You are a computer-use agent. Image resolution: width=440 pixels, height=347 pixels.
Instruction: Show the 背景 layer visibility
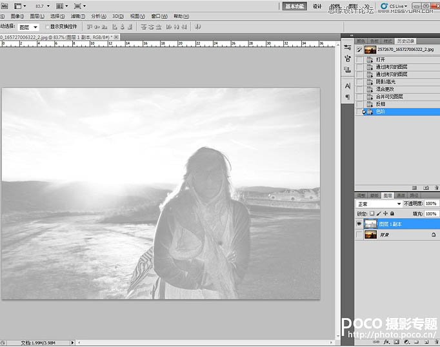(359, 236)
